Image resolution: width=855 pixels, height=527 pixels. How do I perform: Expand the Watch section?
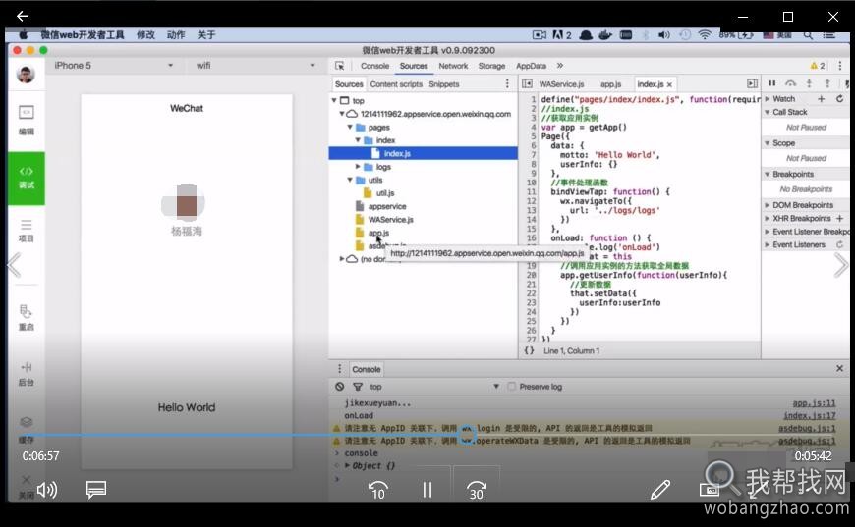[x=768, y=98]
